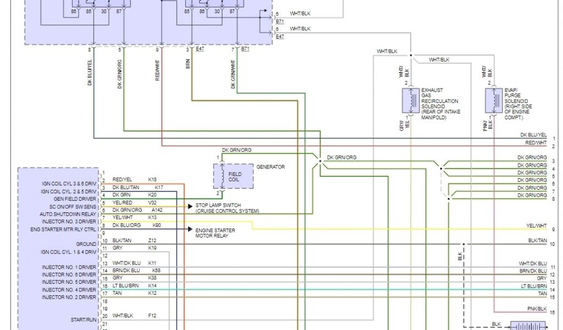
Task: Select the AUTO SHUTDOWN RELAY pin label
Action: [x=68, y=214]
